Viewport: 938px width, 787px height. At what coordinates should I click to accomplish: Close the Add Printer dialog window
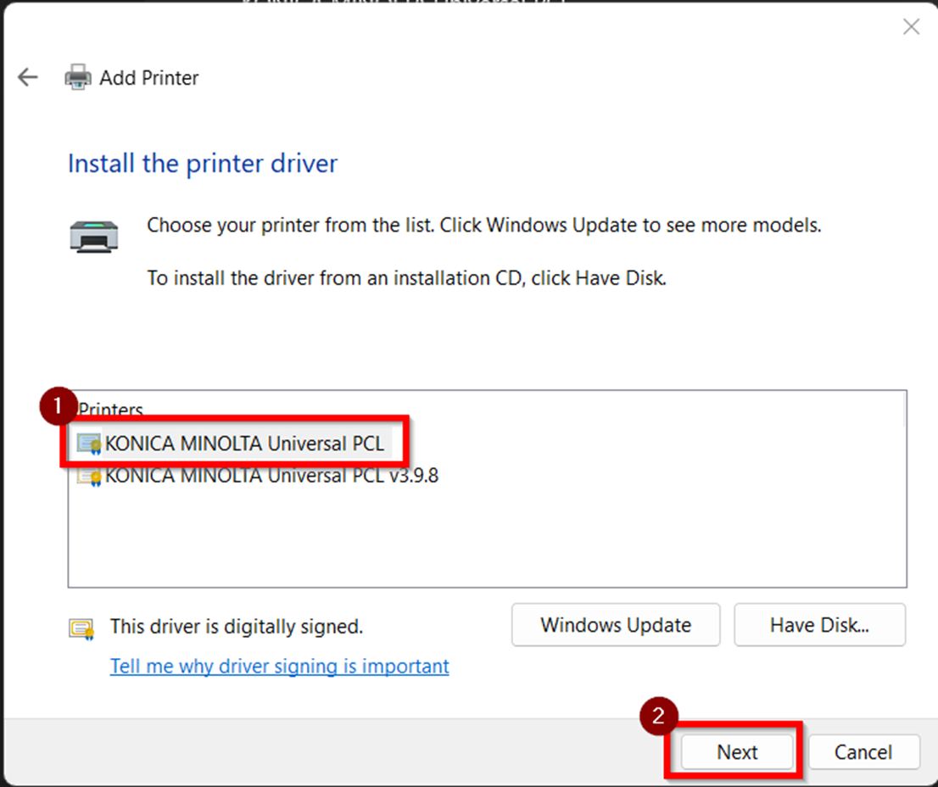pyautogui.click(x=911, y=27)
